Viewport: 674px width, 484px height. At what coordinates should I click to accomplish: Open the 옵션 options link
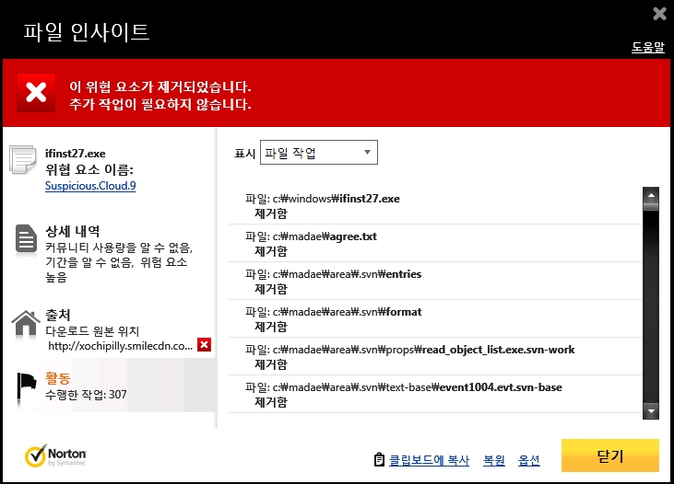point(528,460)
